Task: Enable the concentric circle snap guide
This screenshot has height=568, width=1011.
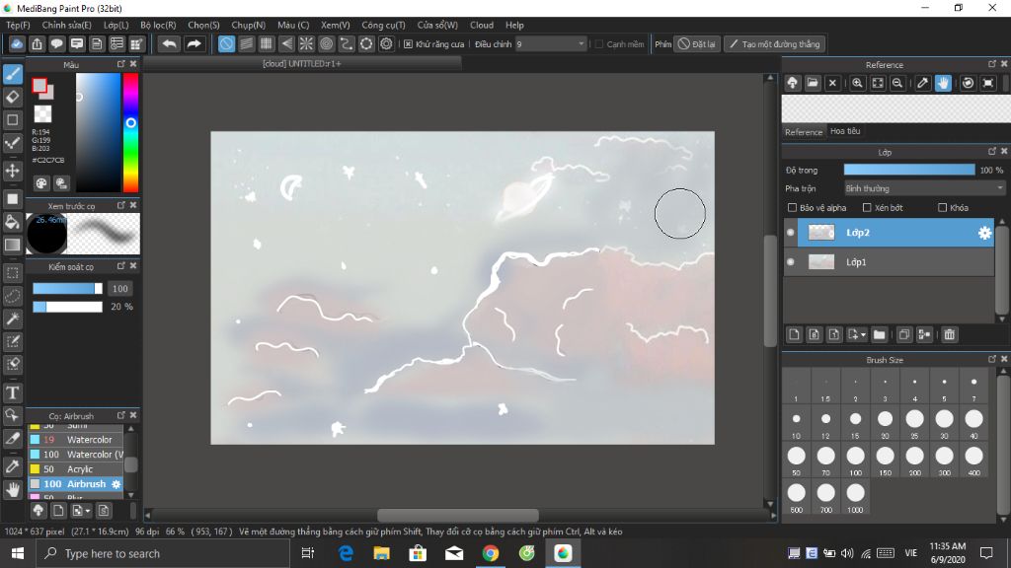Action: pos(326,43)
